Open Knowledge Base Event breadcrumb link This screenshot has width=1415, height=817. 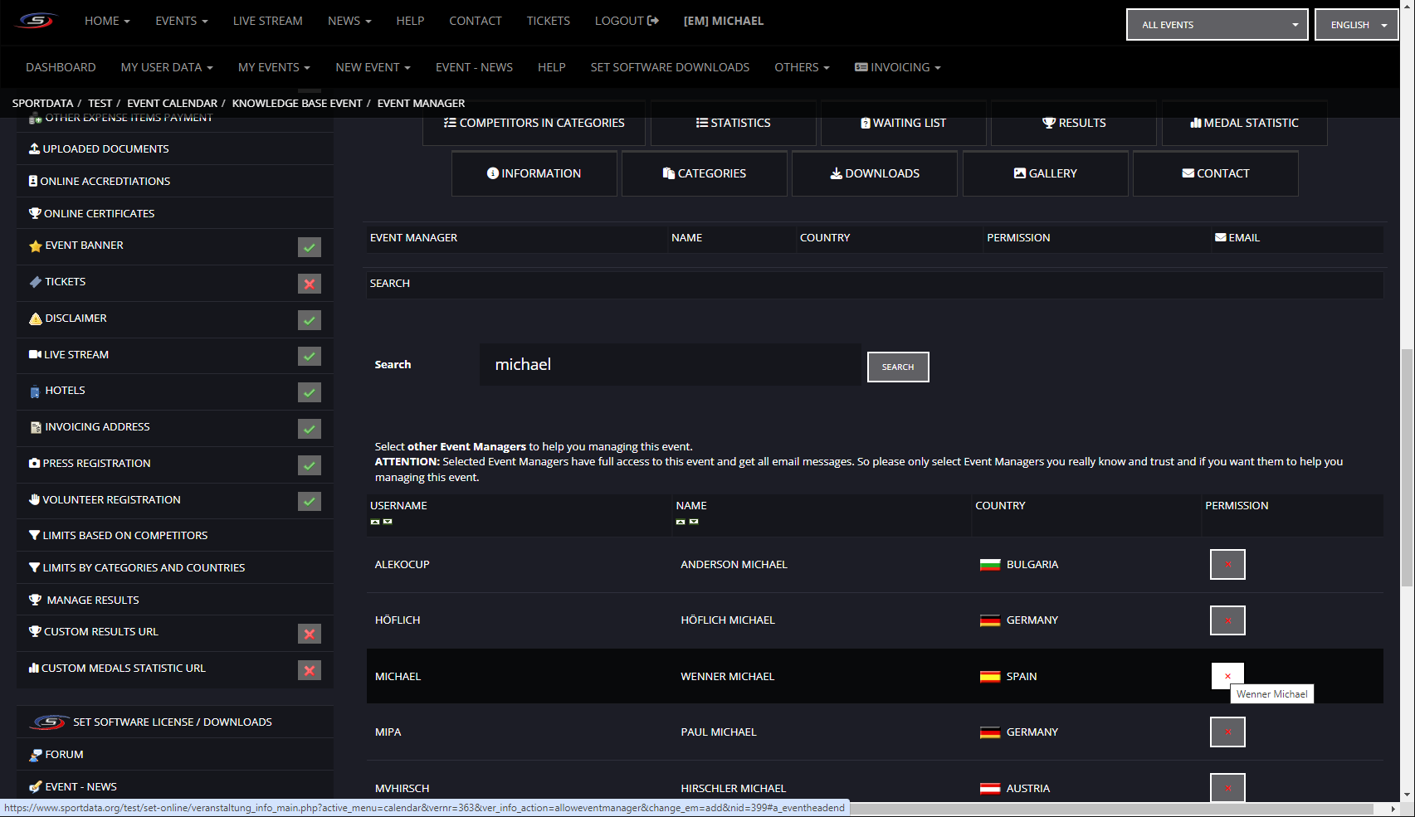pos(297,104)
